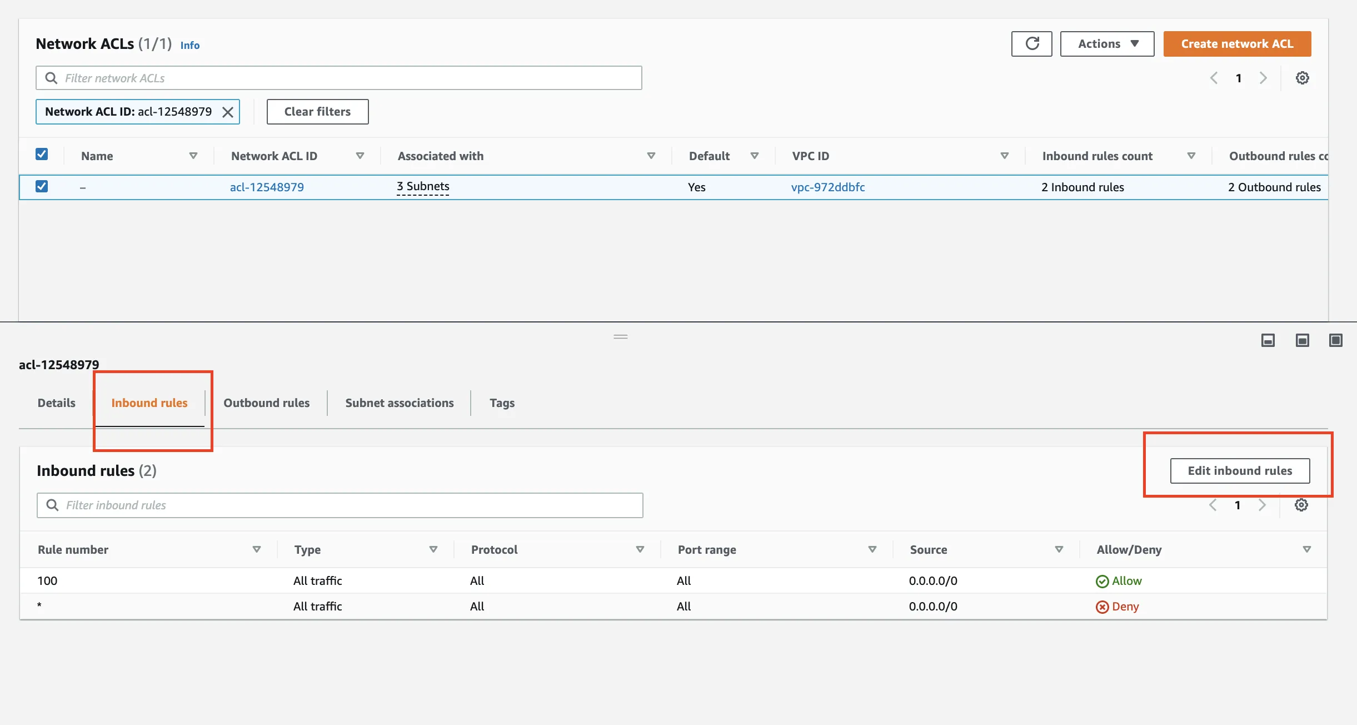Go to previous page of inbound rules
The width and height of the screenshot is (1357, 725).
click(1213, 505)
